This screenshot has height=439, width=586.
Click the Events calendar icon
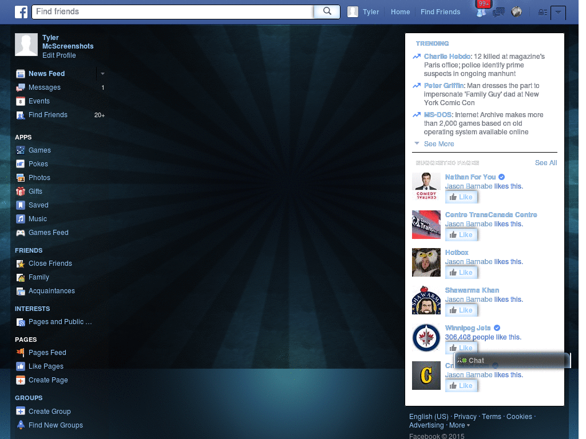(x=21, y=101)
